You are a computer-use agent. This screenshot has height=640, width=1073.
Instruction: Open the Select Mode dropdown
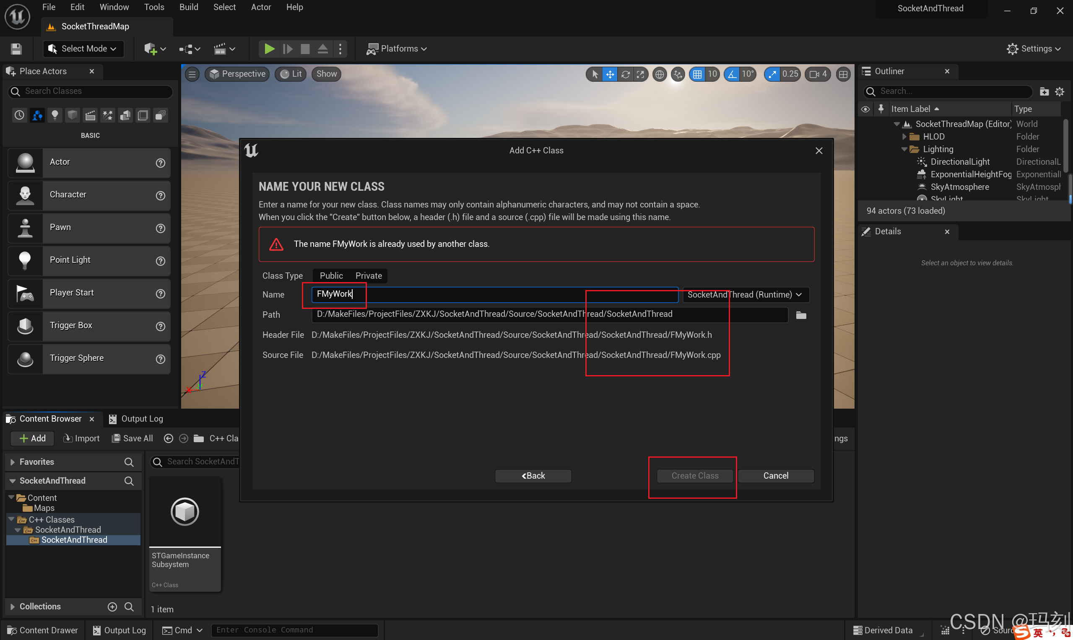pos(83,49)
